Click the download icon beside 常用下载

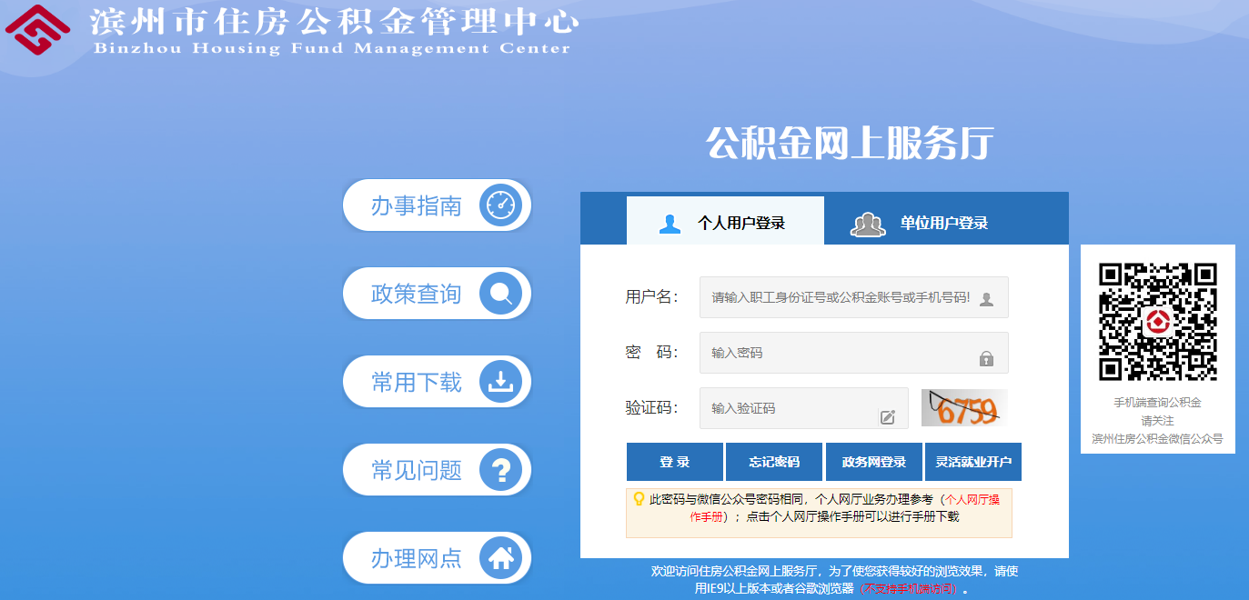[x=499, y=382]
